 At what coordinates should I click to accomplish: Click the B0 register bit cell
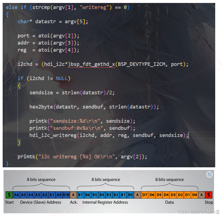click(130, 195)
